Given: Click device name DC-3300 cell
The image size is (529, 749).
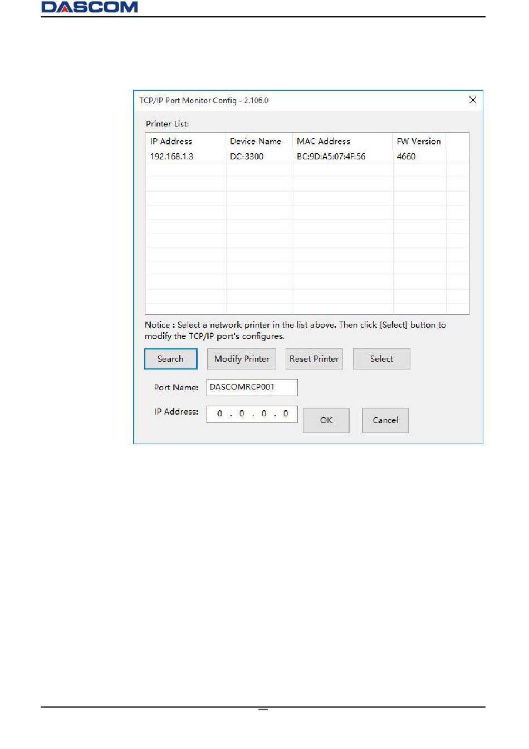Looking at the screenshot, I should (247, 157).
